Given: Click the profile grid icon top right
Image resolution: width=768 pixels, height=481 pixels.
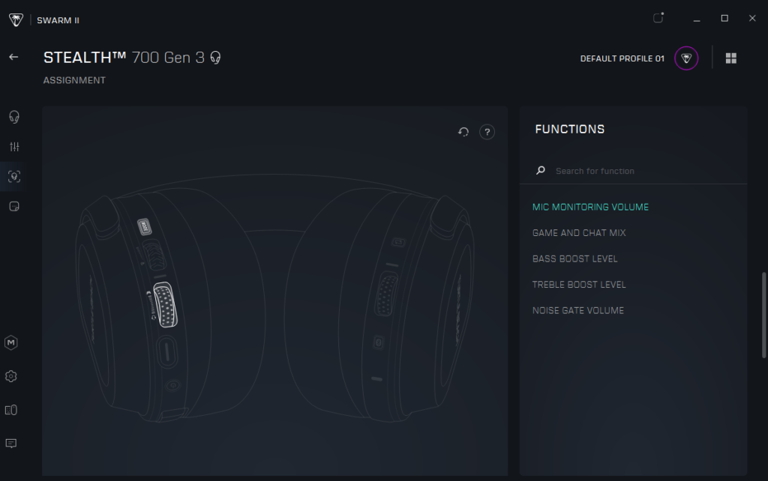Looking at the screenshot, I should 730,58.
